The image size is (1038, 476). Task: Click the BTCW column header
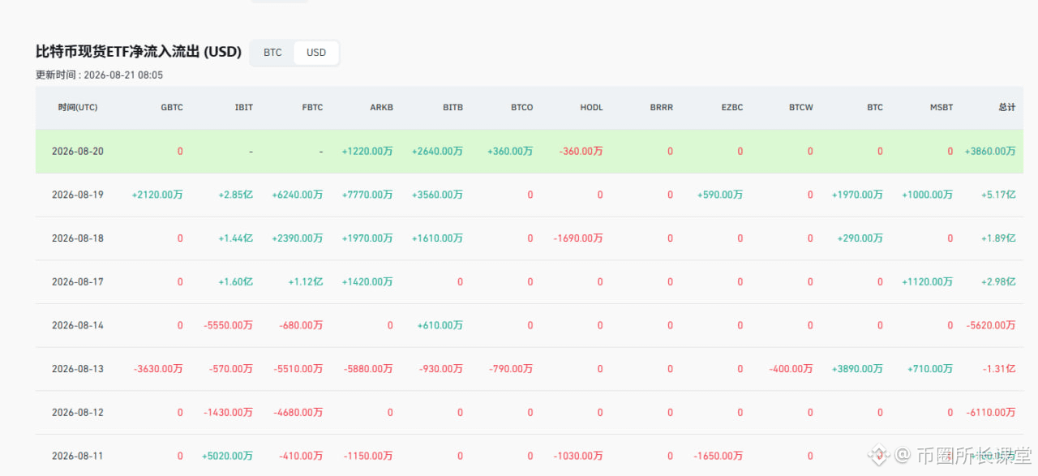click(801, 108)
